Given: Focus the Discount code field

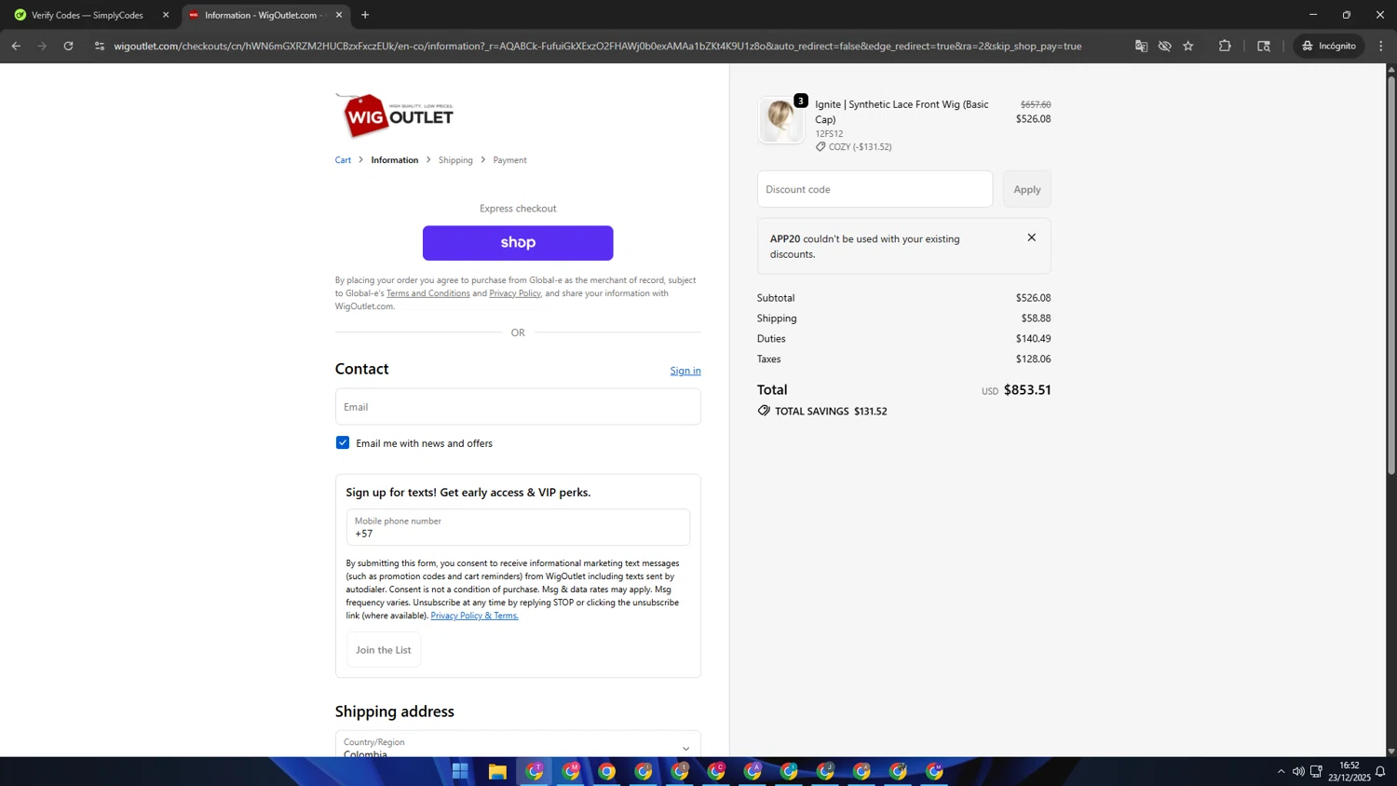Looking at the screenshot, I should click(x=875, y=189).
